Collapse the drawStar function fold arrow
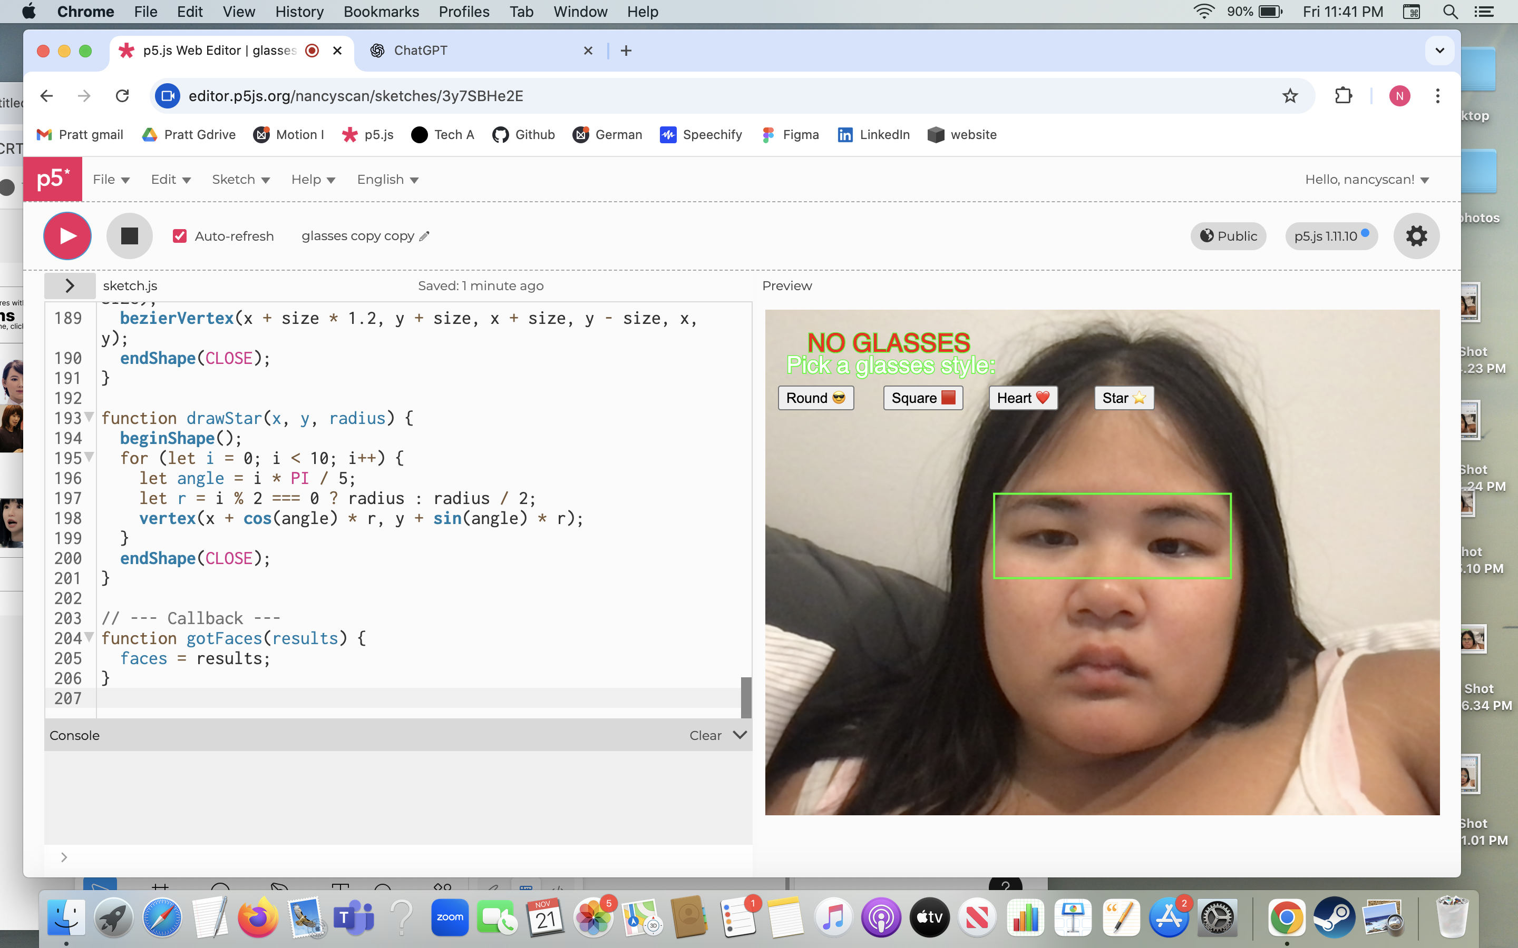The width and height of the screenshot is (1518, 948). [90, 417]
